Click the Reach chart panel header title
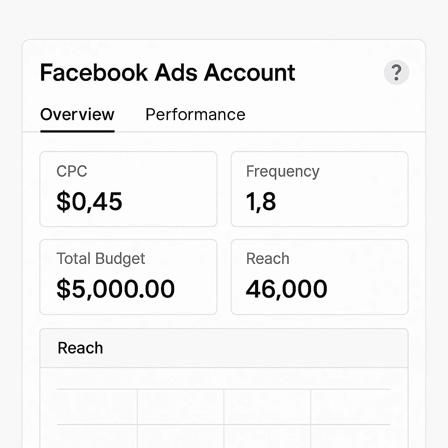Screen dimensions: 448x448 click(80, 348)
